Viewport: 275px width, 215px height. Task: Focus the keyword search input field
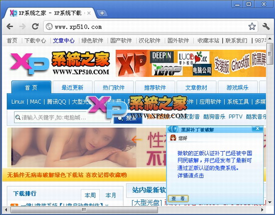(62, 117)
